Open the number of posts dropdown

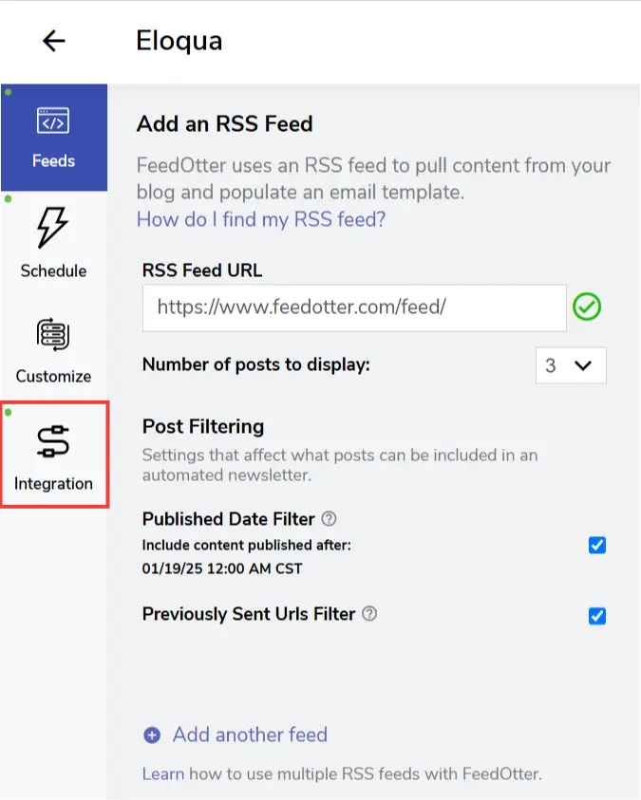pos(571,365)
